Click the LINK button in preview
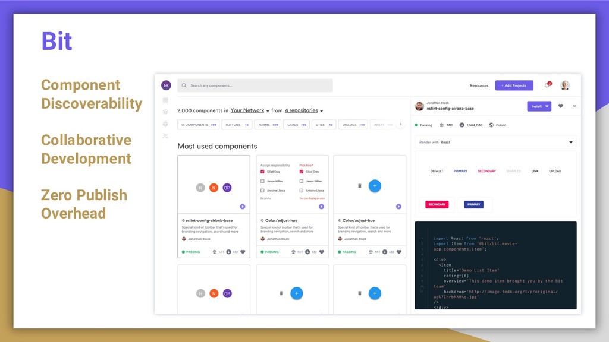 [535, 171]
